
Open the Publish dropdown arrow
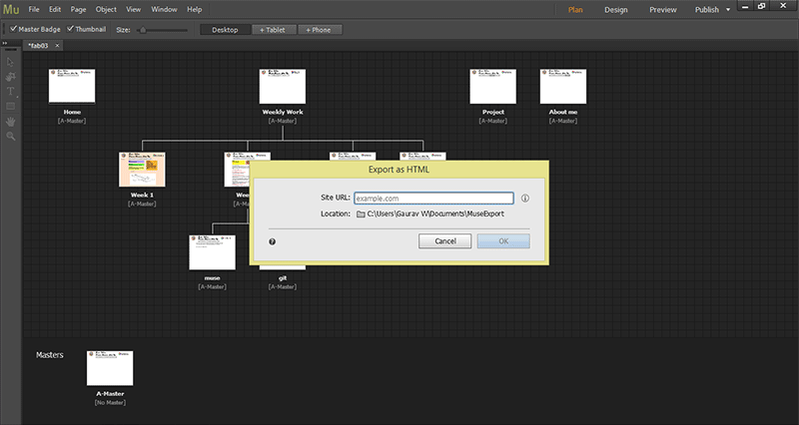pos(728,10)
